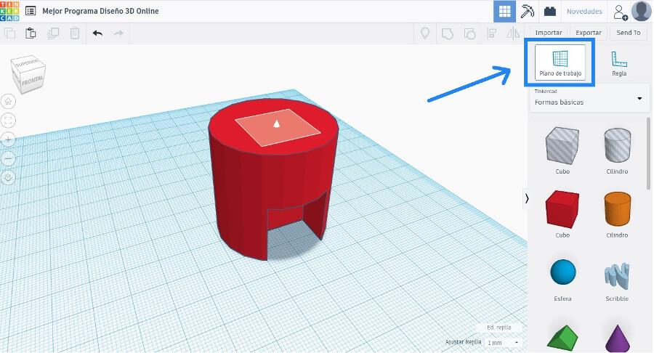Screen dimensions: 654x353
Task: Click the fit all in view icon
Action: click(8, 120)
